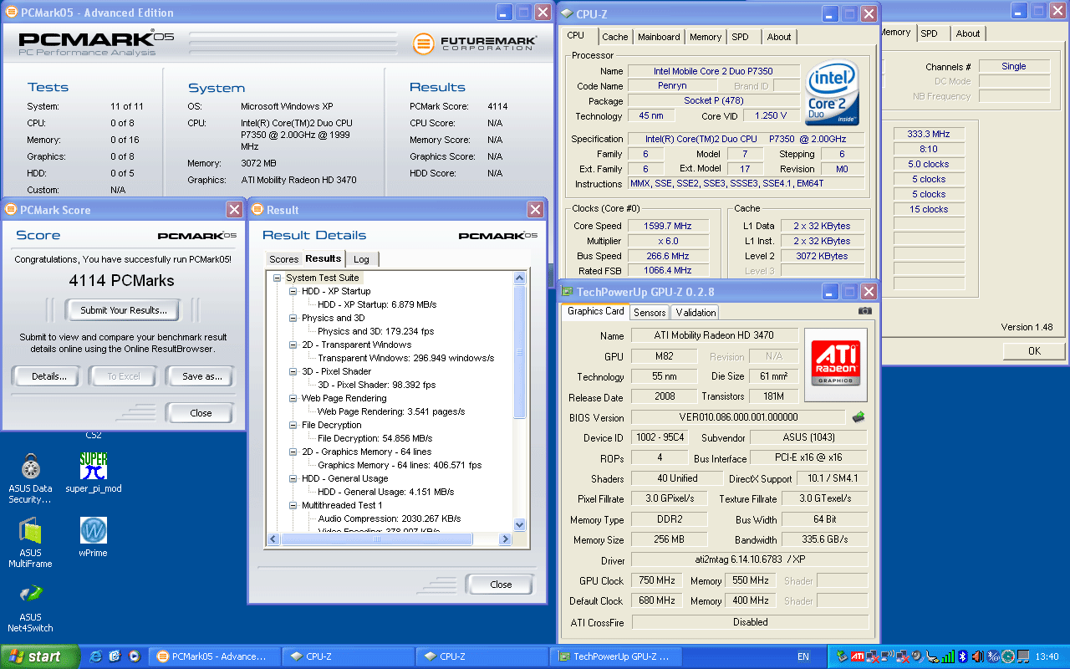The image size is (1070, 669).
Task: Click the Futuremark logo in PCMark05
Action: pyautogui.click(x=475, y=43)
